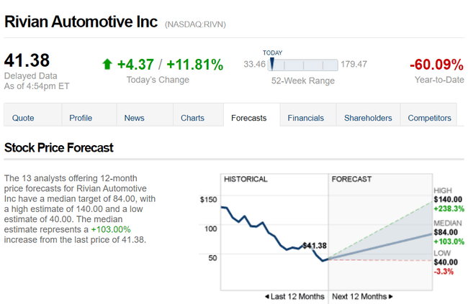This screenshot has width=468, height=304.
Task: Open the Quote tab
Action: click(23, 118)
